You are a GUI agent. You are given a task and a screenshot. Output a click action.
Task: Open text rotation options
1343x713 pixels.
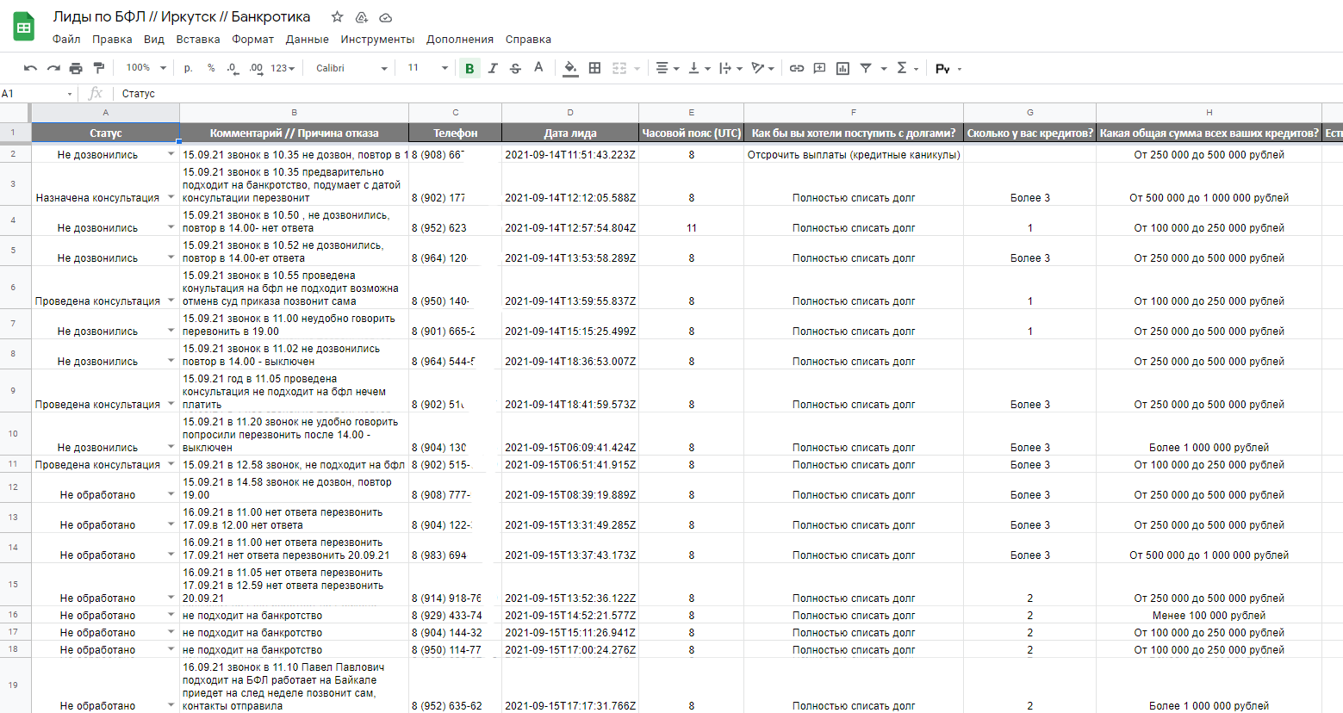point(762,68)
